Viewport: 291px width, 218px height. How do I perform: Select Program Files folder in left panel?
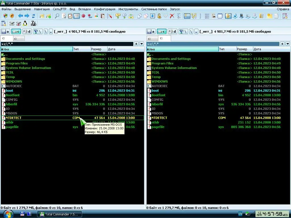click(72, 63)
